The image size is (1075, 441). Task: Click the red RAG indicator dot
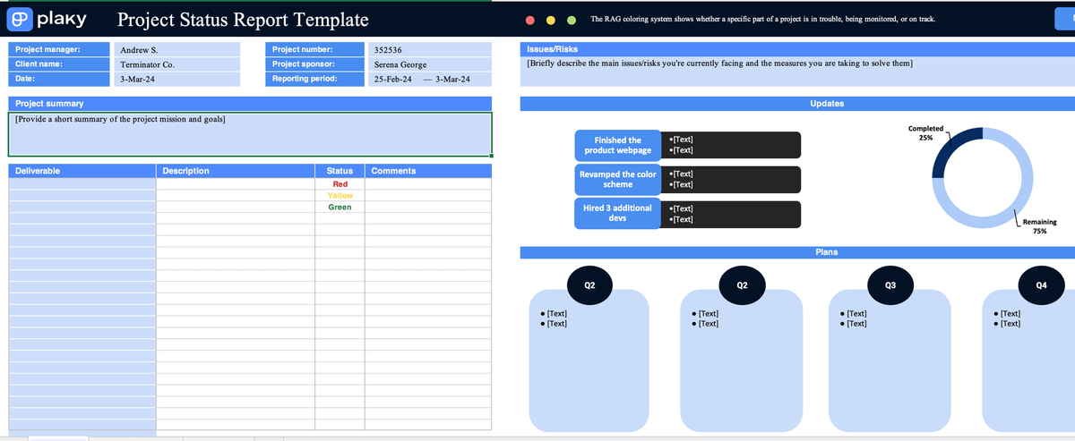(x=530, y=20)
